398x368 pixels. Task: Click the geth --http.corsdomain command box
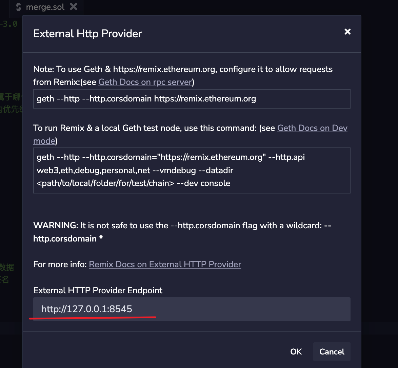192,99
